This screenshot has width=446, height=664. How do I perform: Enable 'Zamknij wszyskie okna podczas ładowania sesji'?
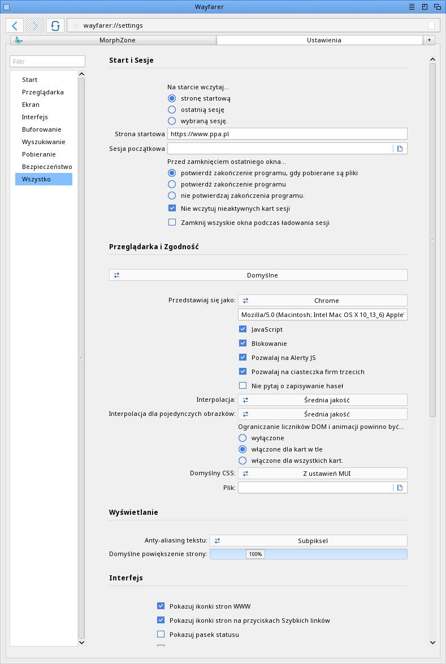[172, 222]
